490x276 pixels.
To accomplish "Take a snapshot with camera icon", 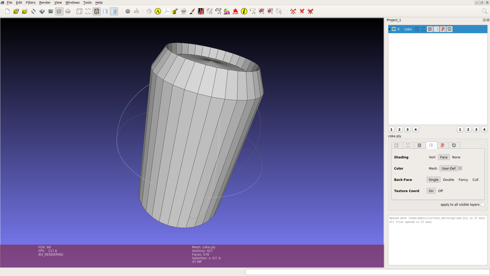I will point(51,11).
